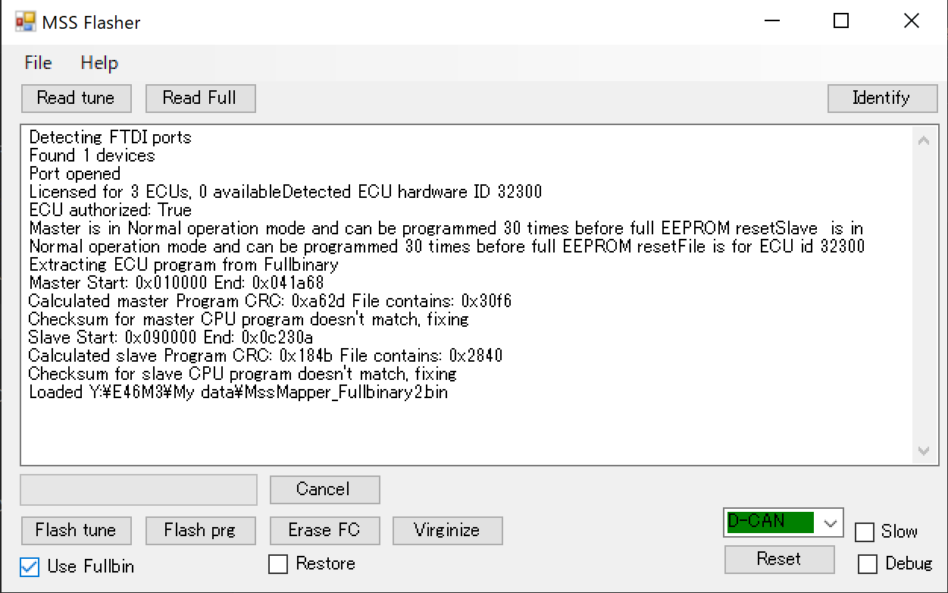
Task: Enable the Slow checkbox
Action: 864,532
